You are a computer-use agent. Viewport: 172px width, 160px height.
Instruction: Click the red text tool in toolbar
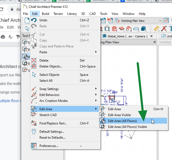tap(164, 28)
